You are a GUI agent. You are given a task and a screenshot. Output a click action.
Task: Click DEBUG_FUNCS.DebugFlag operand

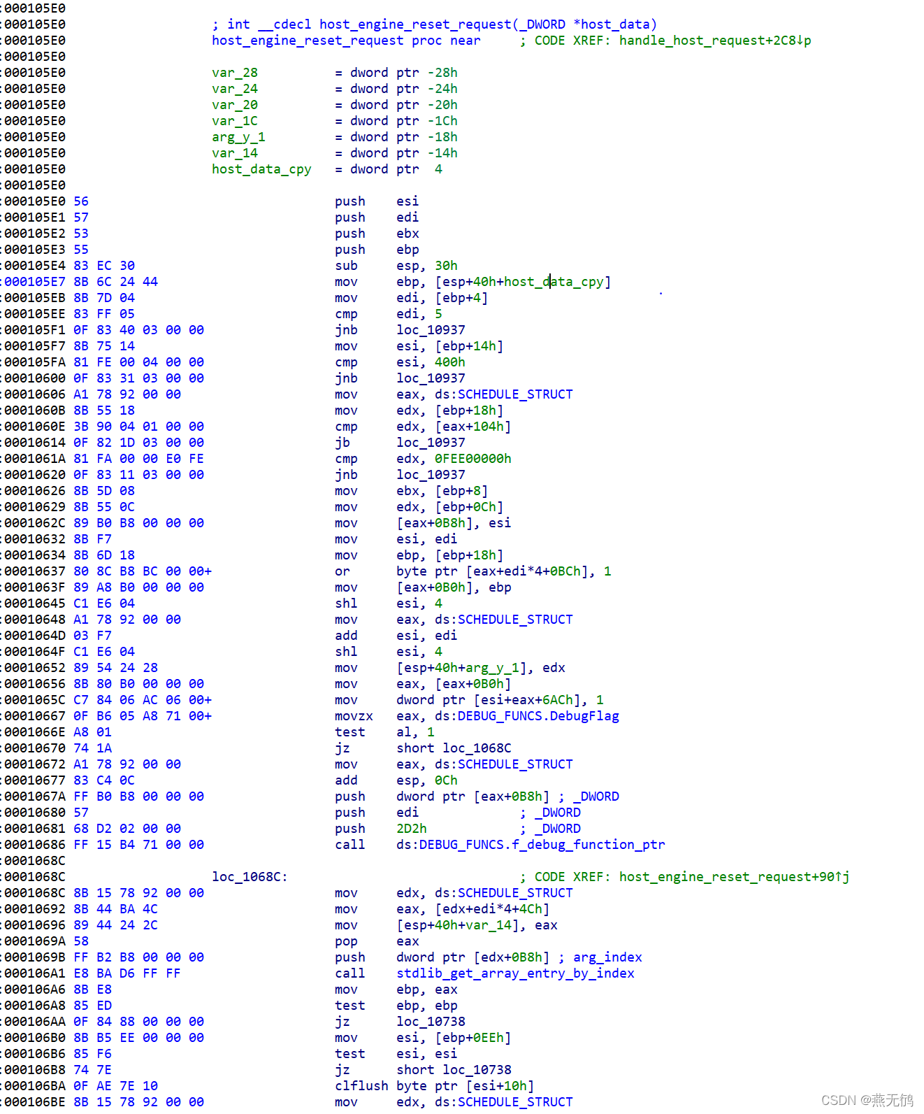pos(538,716)
